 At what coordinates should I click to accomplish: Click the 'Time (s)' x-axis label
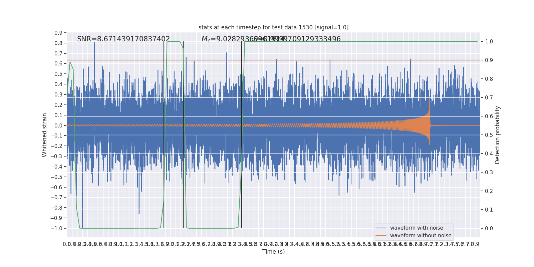click(x=273, y=252)
